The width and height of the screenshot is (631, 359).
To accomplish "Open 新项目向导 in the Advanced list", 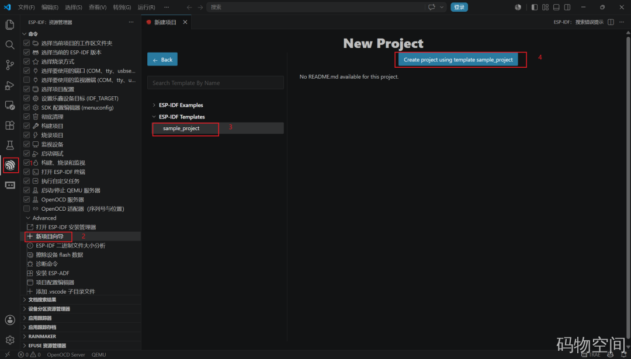I will [50, 236].
